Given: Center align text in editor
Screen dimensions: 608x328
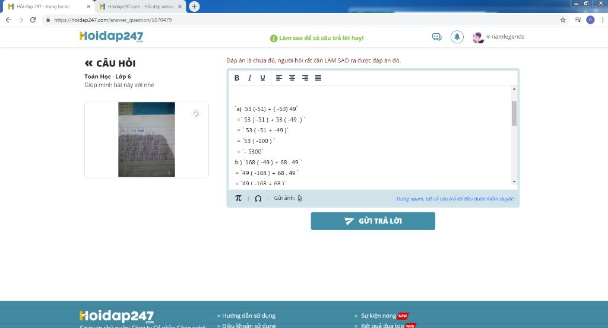Looking at the screenshot, I should coord(292,78).
